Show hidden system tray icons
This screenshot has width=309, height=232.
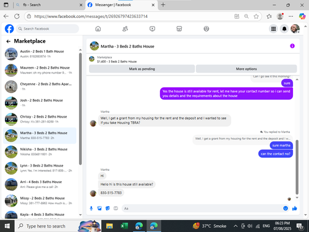click(x=235, y=226)
